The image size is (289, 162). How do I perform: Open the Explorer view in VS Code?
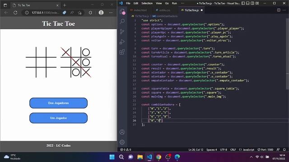pyautogui.click(x=122, y=12)
